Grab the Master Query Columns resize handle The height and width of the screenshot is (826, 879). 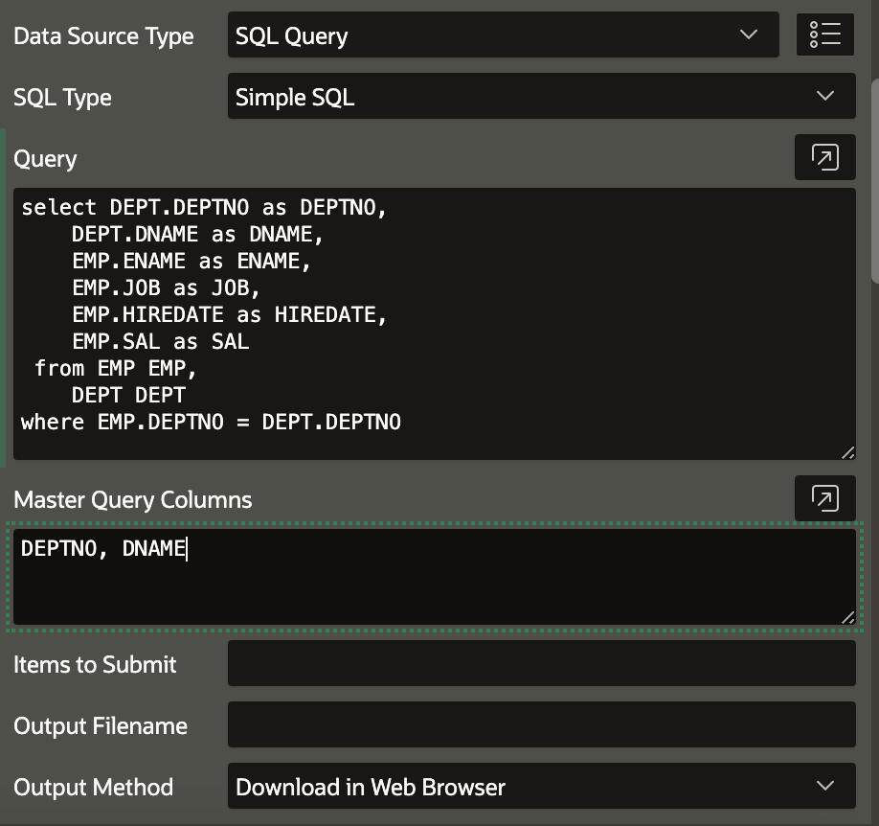coord(847,617)
